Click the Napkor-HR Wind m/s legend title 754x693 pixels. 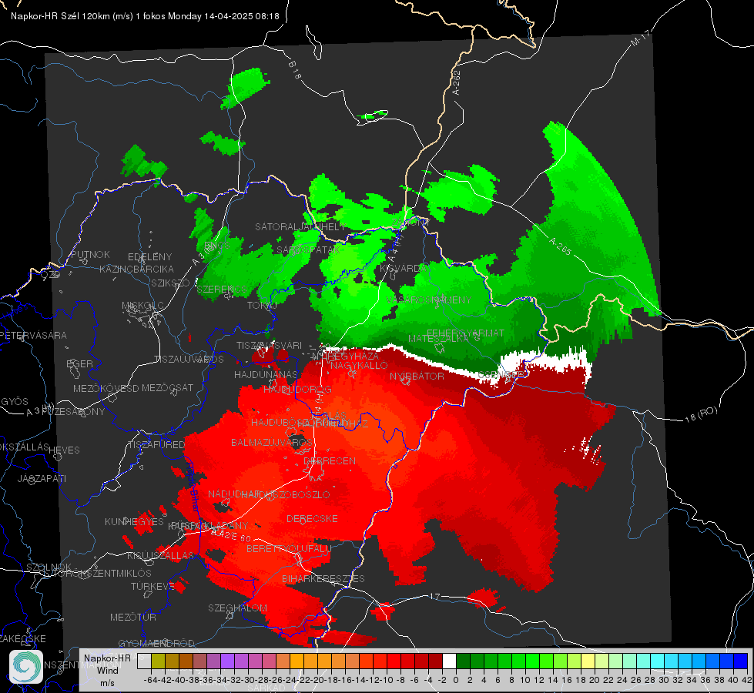coord(107,670)
